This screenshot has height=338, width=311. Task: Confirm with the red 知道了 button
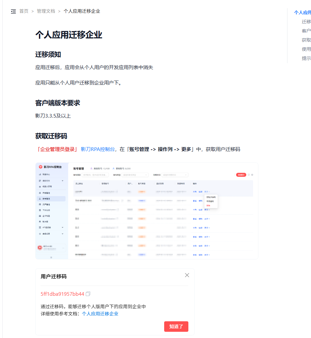tap(176, 326)
